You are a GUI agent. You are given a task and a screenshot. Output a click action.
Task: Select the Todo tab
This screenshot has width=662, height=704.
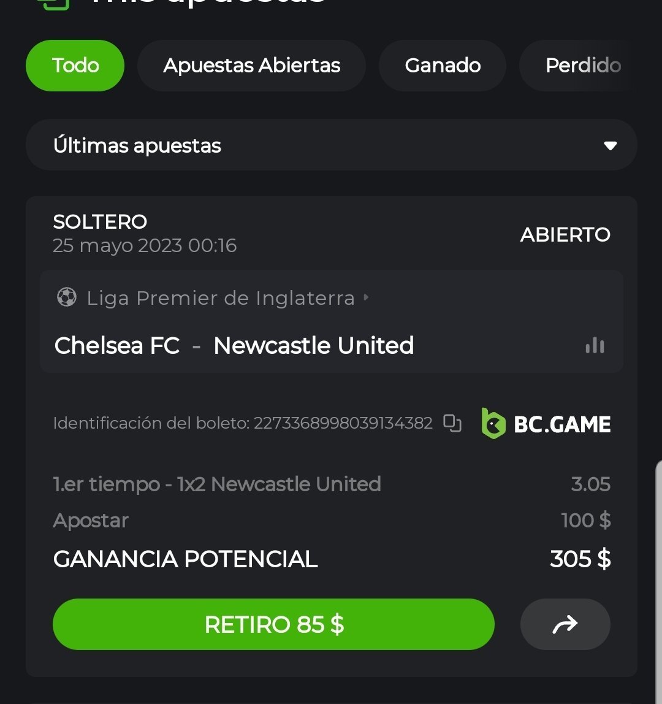(x=75, y=66)
